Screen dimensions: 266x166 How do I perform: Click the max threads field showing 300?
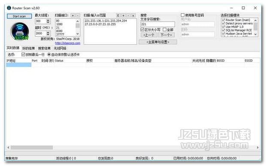[41, 21]
